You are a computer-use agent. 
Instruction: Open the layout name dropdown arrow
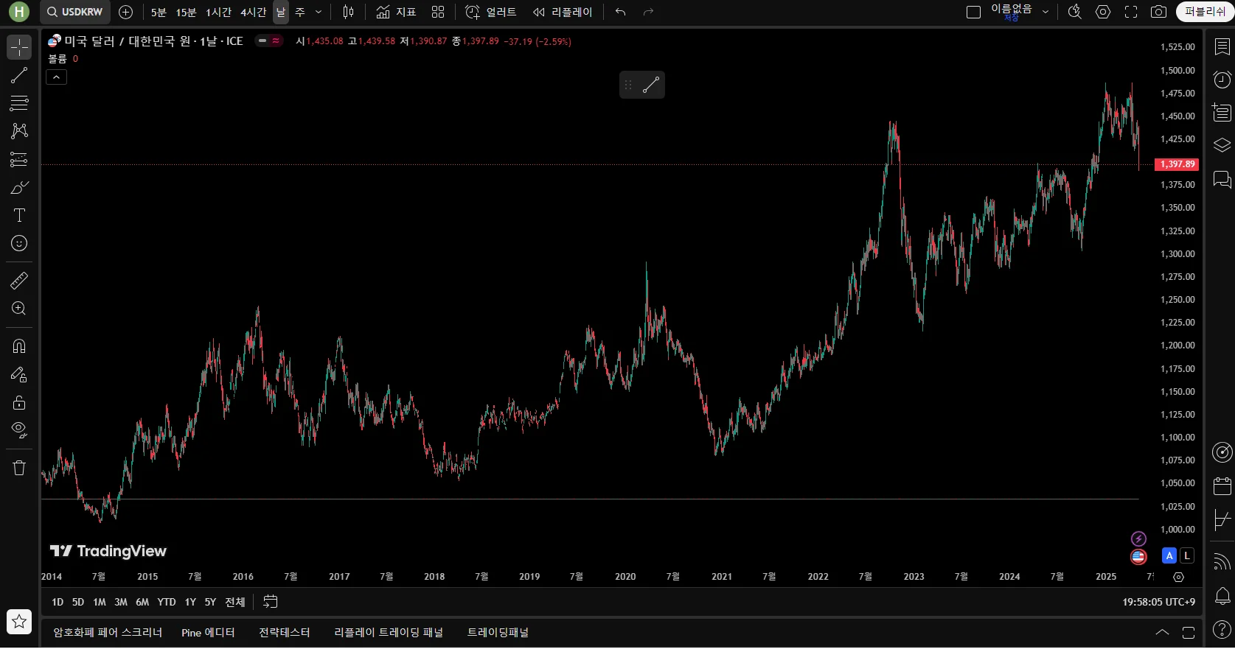tap(1045, 12)
